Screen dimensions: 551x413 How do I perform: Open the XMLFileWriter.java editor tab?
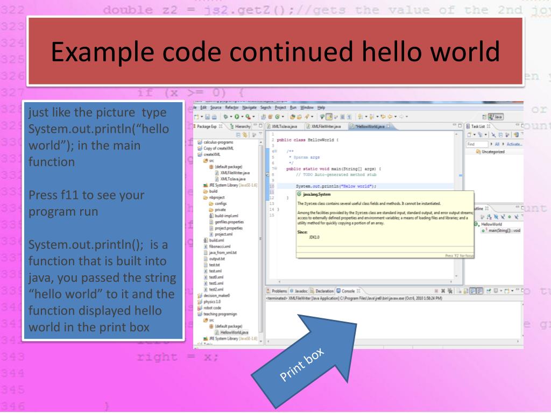point(323,126)
